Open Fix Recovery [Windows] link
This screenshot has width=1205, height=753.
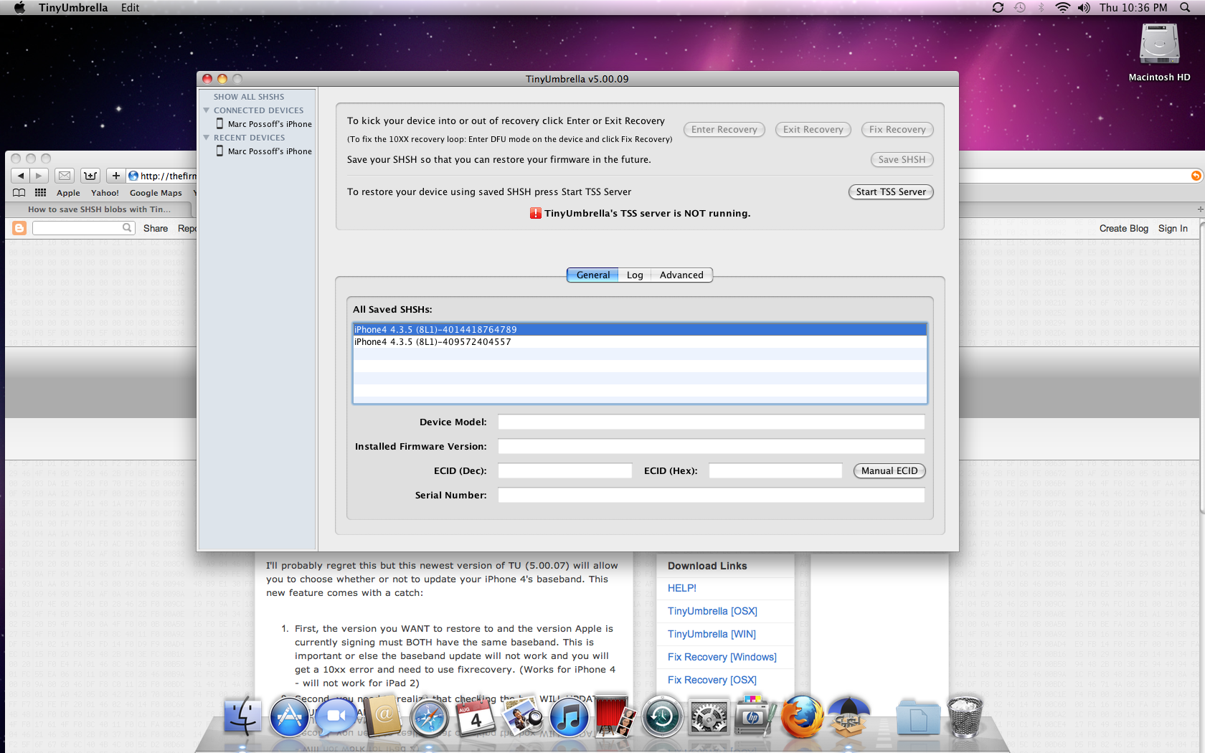722,657
